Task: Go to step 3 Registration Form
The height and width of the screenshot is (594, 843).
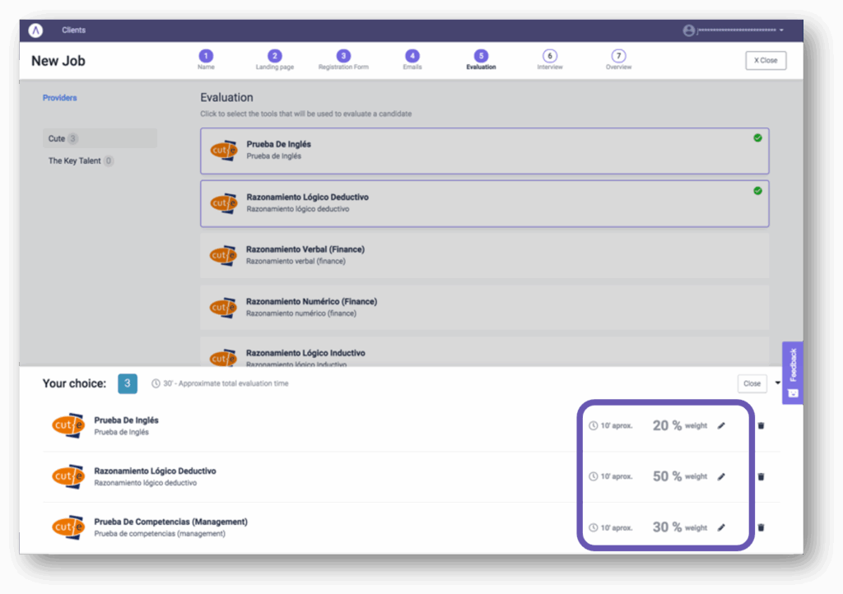Action: tap(343, 59)
